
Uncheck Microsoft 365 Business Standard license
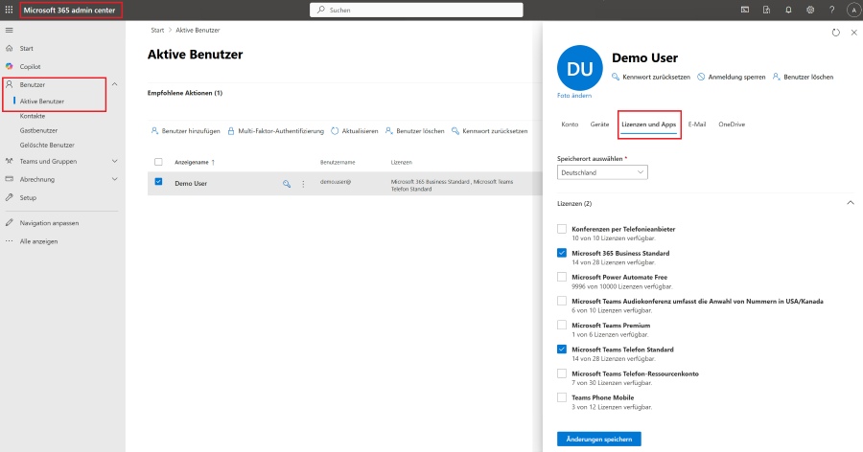561,253
